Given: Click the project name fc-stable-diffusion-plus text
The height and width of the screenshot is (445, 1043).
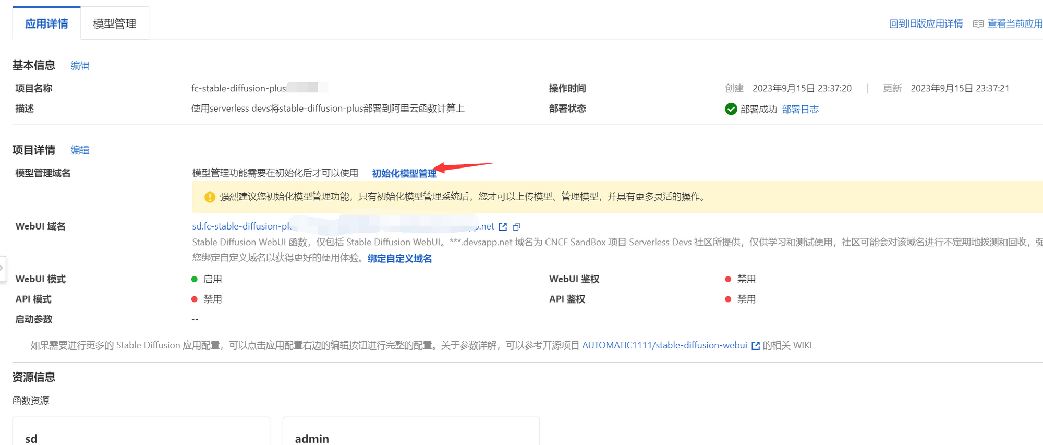Looking at the screenshot, I should pos(238,88).
